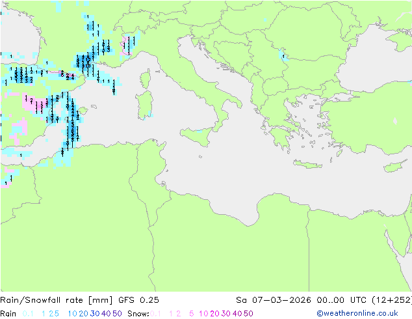This screenshot has width=412, height=319.
Task: Click the 'Rain' legend label
Action: [8, 314]
